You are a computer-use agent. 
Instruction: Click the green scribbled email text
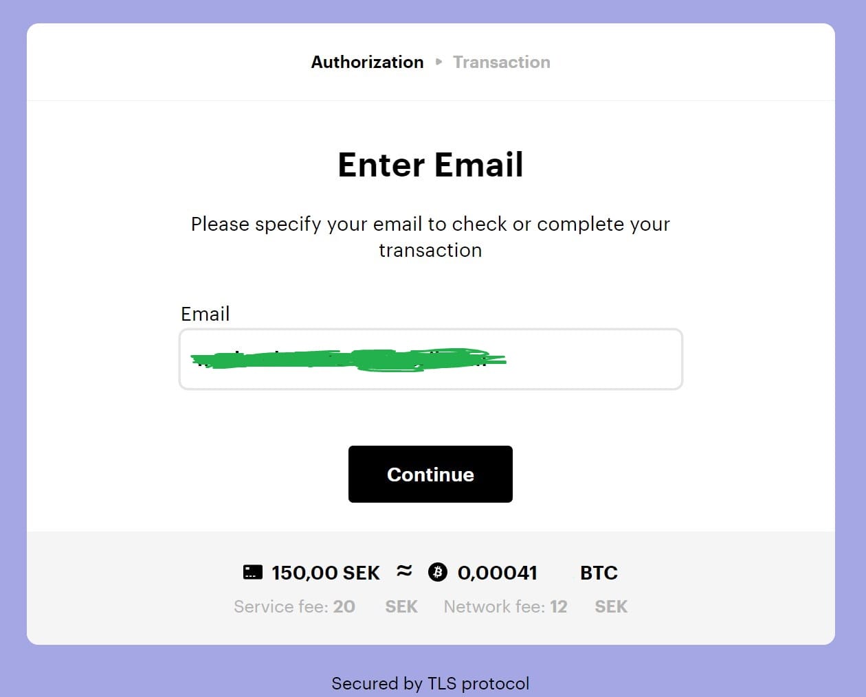click(348, 359)
